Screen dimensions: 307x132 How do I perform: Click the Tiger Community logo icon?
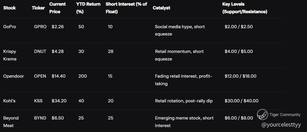click(x=262, y=115)
